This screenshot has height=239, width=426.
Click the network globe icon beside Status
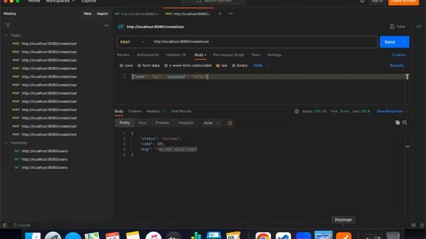(297, 112)
